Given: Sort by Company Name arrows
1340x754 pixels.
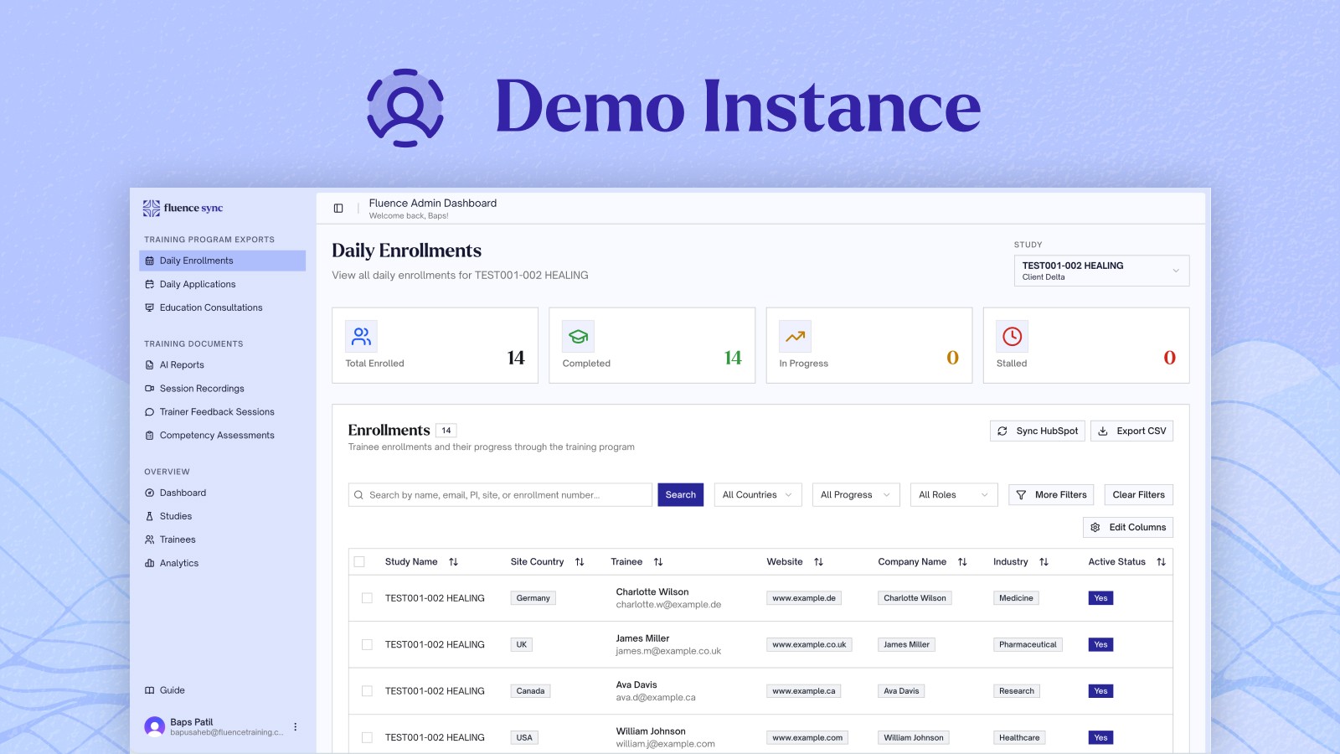Looking at the screenshot, I should pos(962,562).
